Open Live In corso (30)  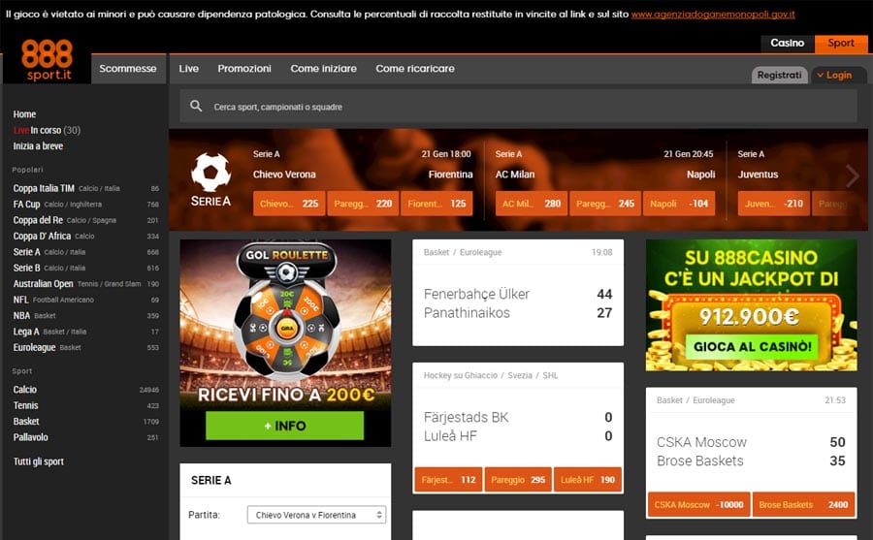(47, 130)
